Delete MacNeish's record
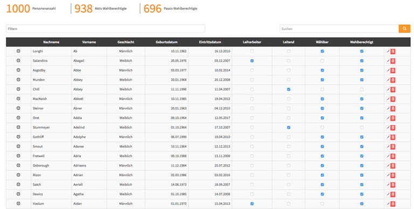Image resolution: width=414 pixels, height=209 pixels. tap(393, 99)
